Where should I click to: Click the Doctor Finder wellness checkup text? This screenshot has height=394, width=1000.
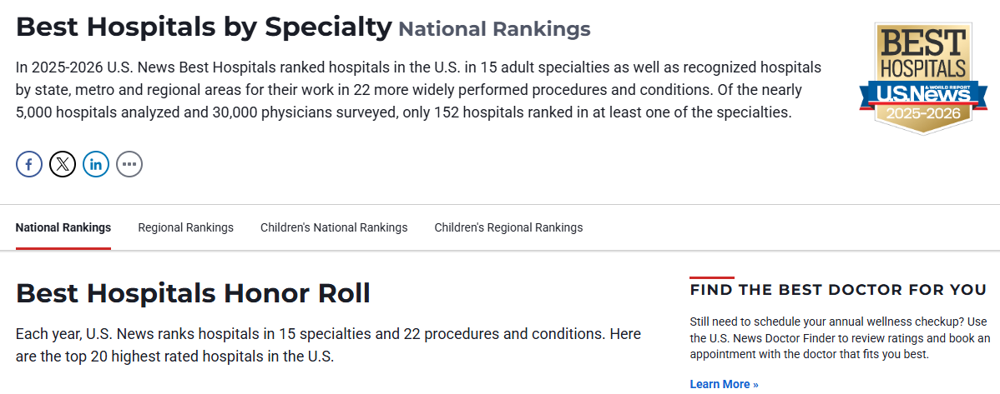click(839, 337)
